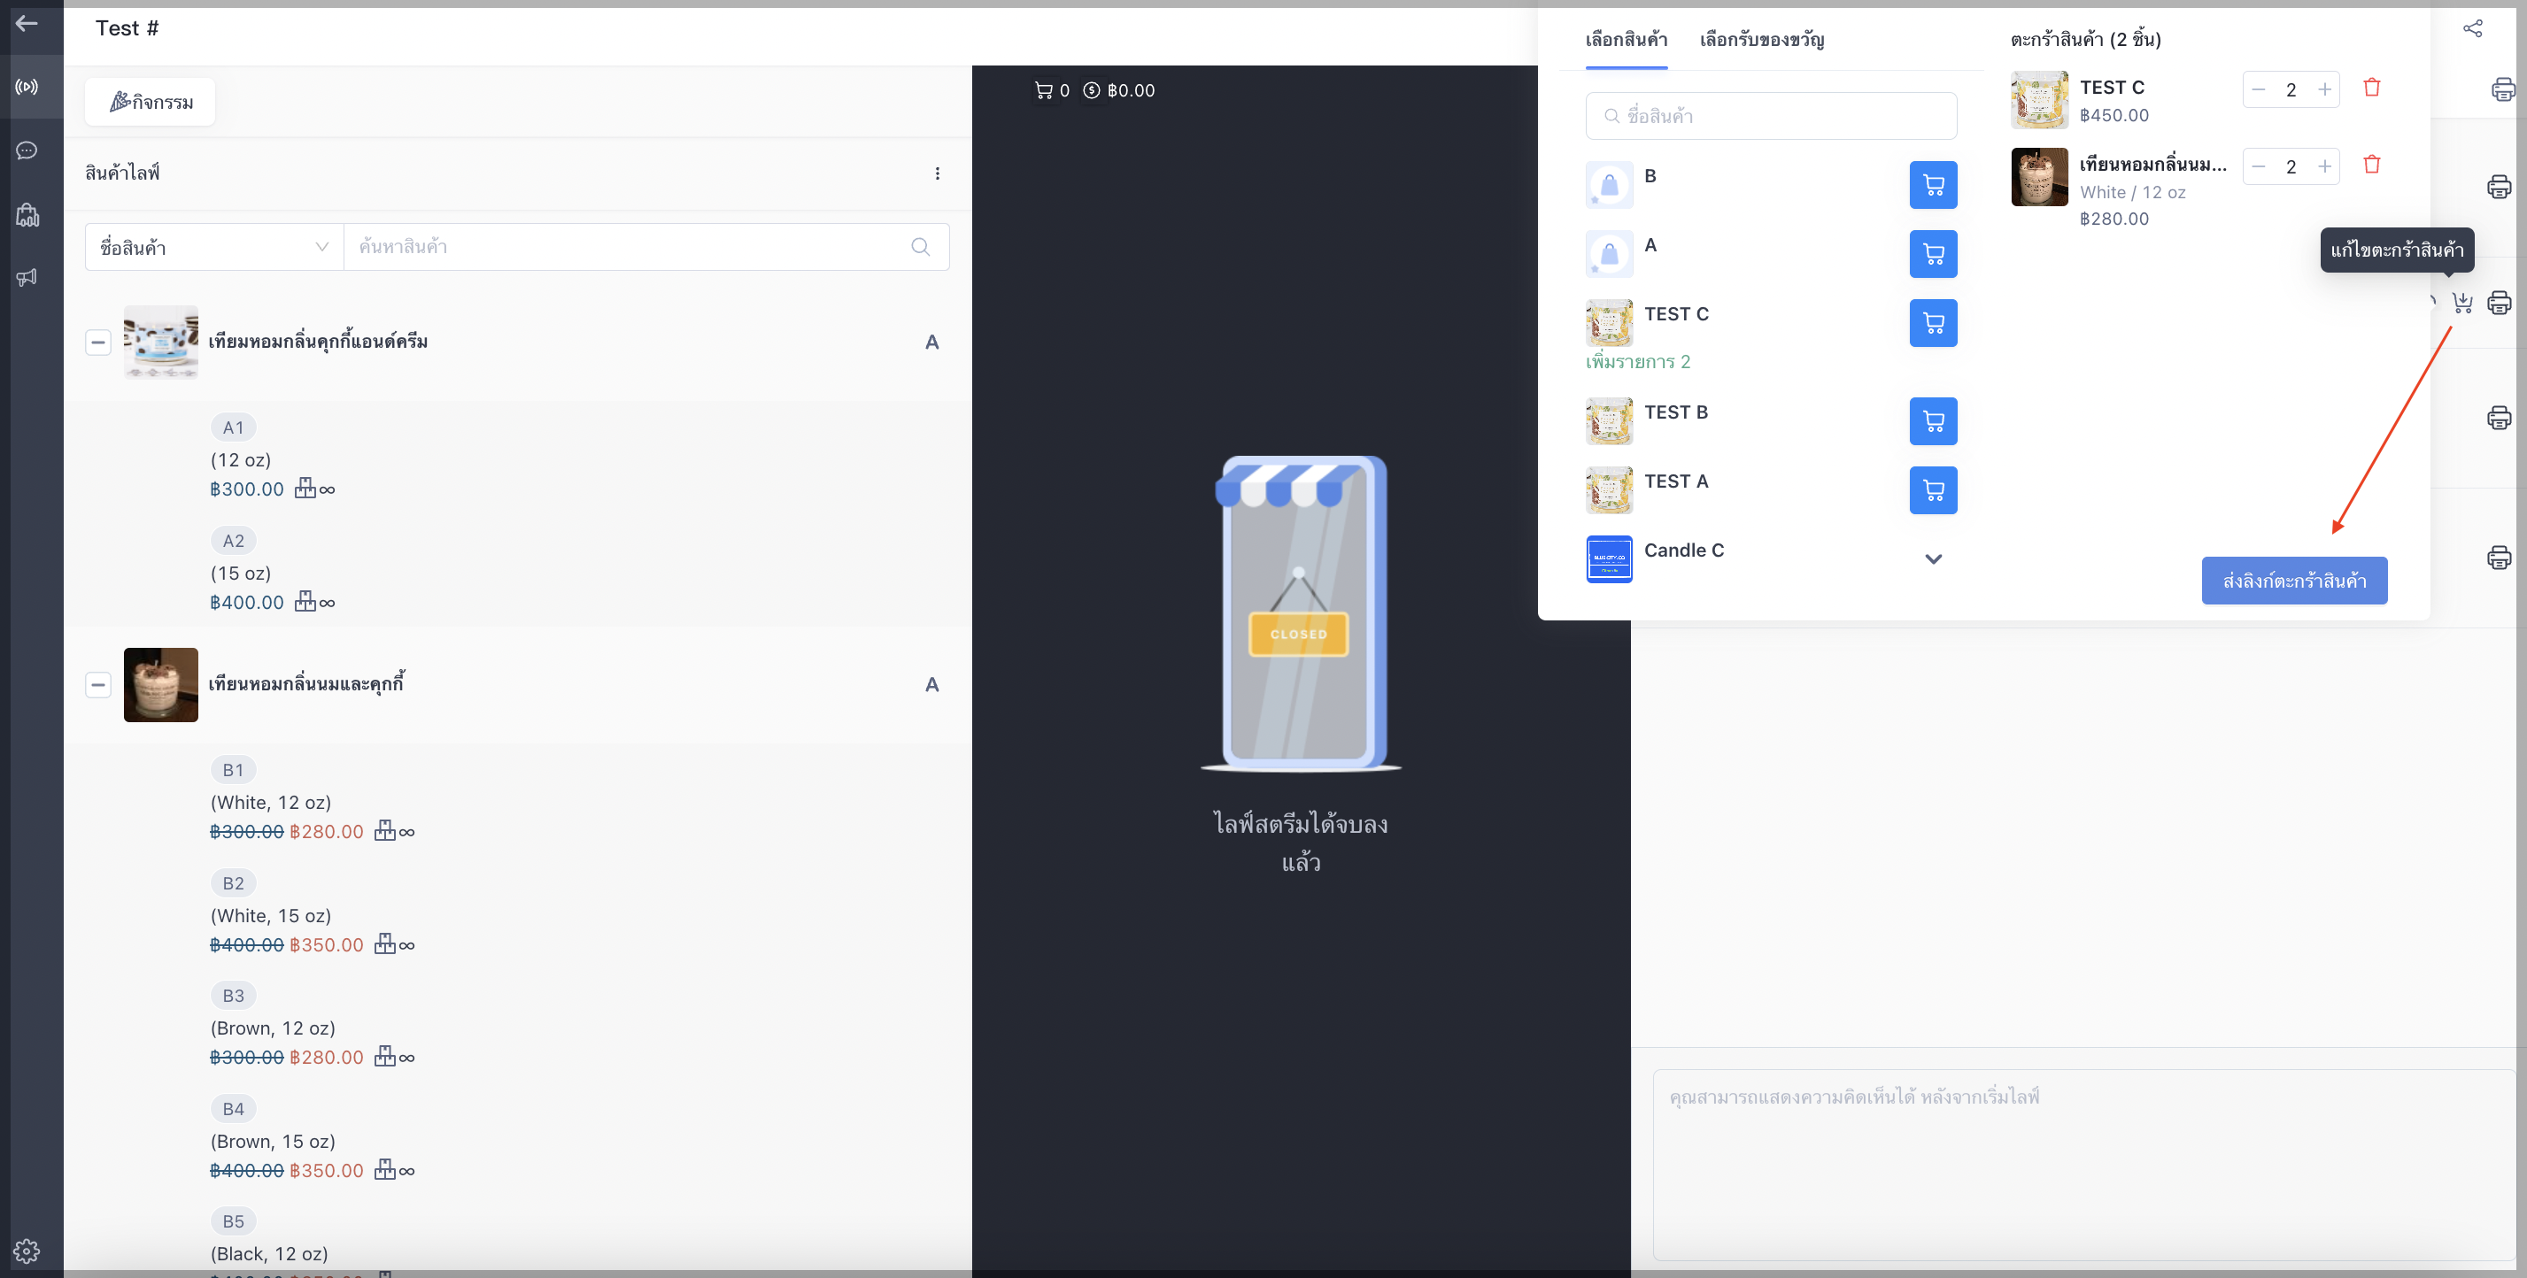Open three-dot menu next to สินค้าไลฟ์
Image resolution: width=2527 pixels, height=1278 pixels.
point(937,173)
